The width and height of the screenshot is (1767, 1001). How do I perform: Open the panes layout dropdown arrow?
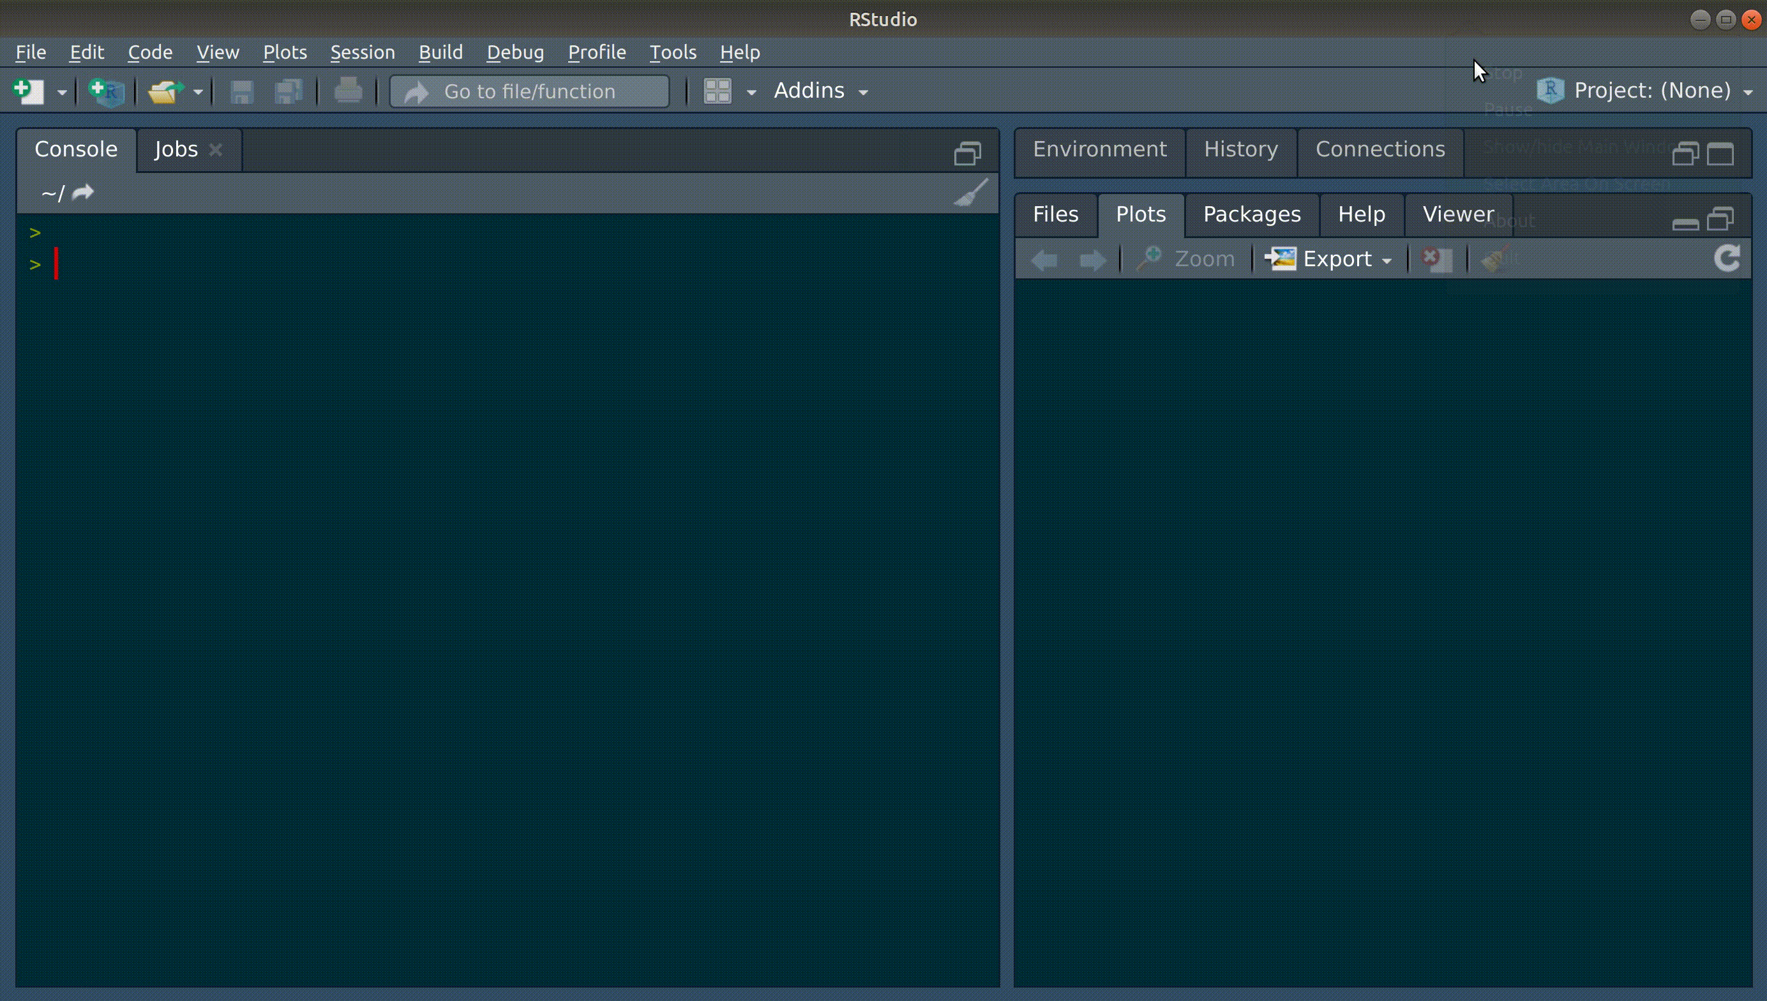pos(751,92)
